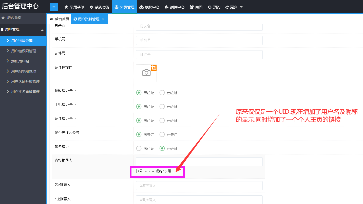Select 已关注 for 是否关注公众号

tap(162, 134)
